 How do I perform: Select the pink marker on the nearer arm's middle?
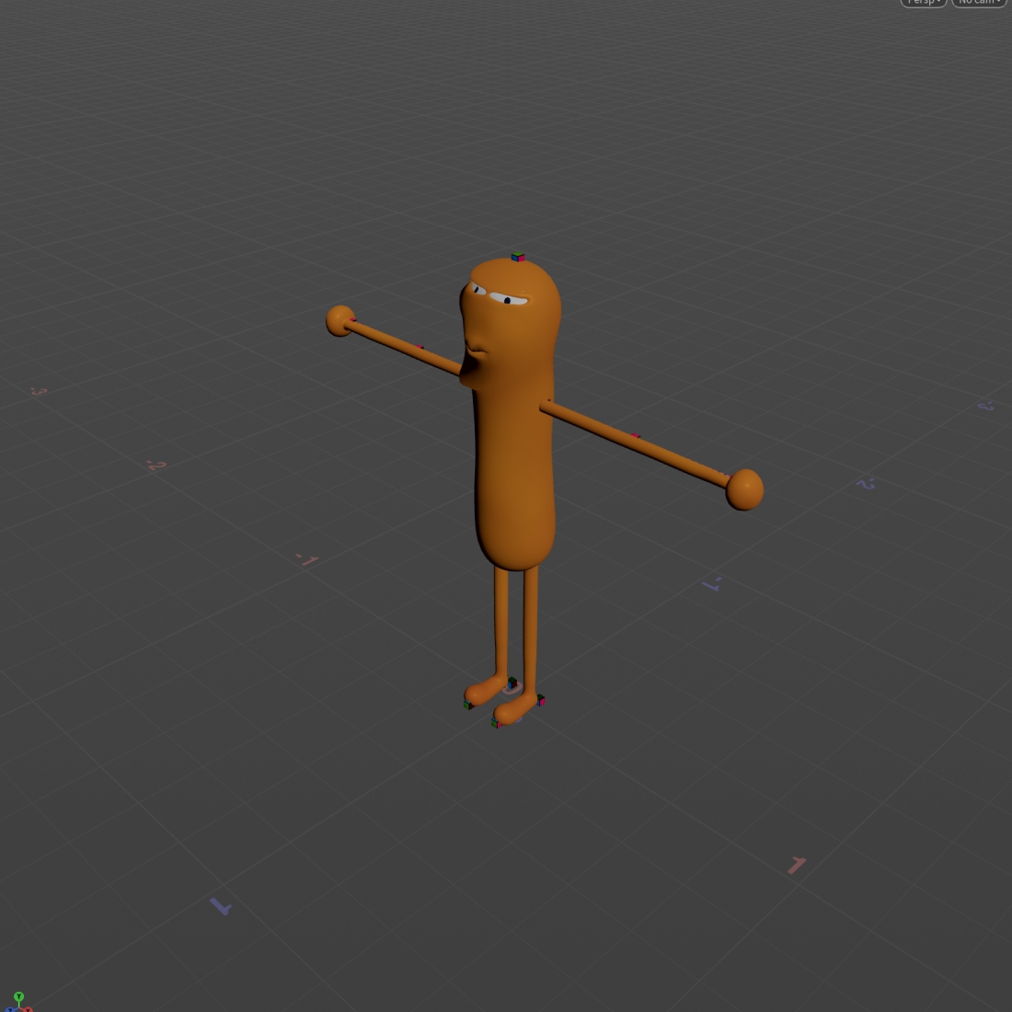point(636,436)
